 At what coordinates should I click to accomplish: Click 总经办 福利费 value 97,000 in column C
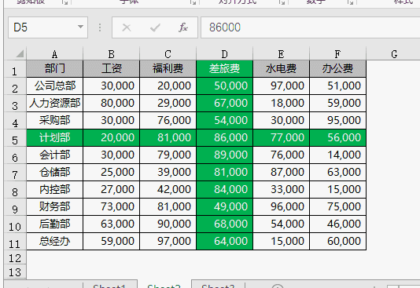click(168, 241)
